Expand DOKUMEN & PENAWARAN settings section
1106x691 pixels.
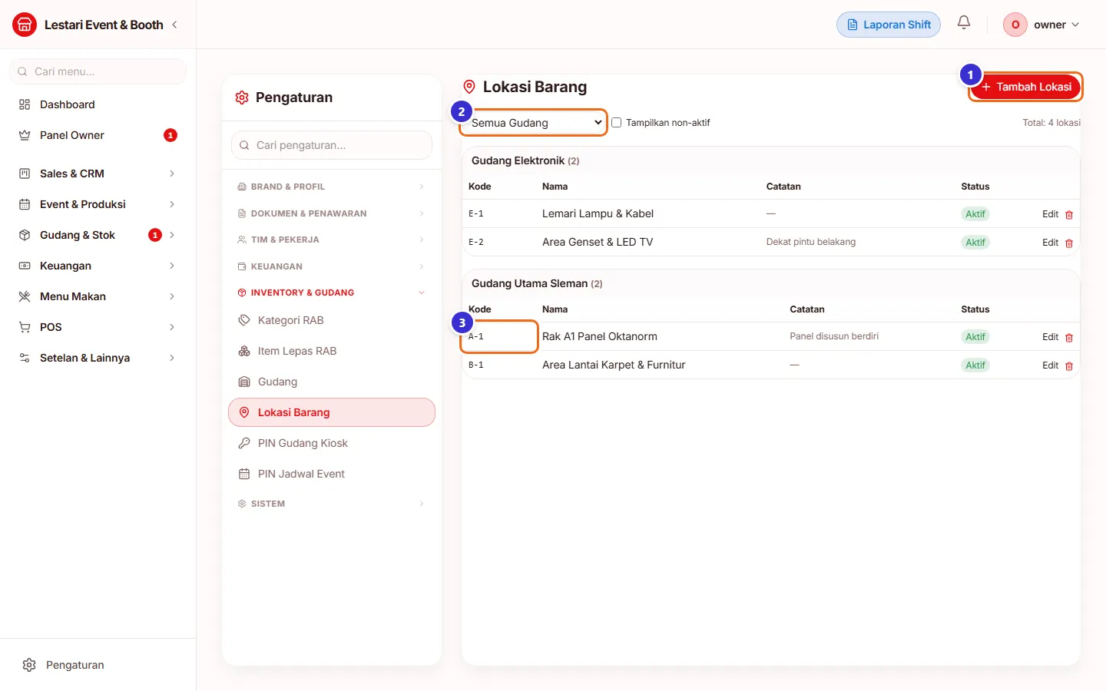point(332,213)
